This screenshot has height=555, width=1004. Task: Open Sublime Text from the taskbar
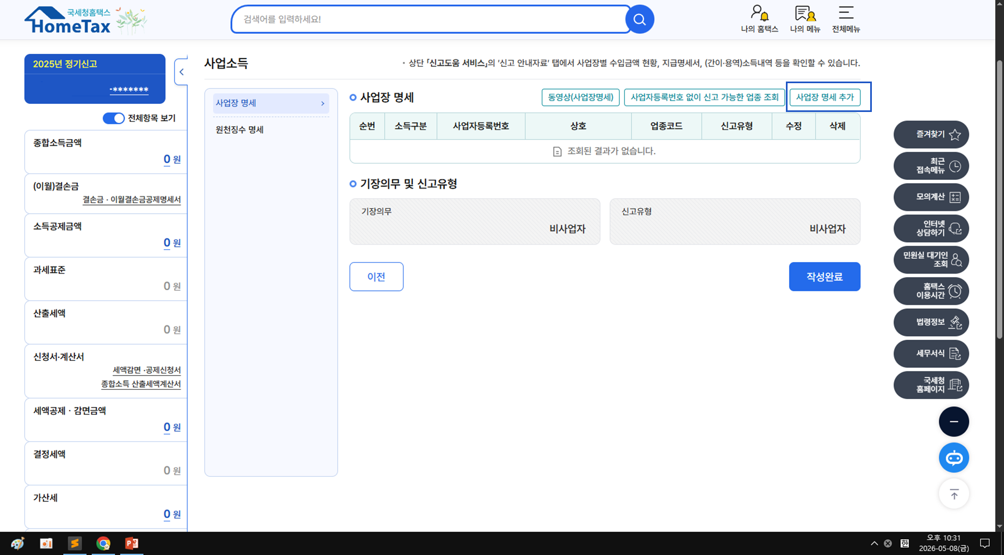pyautogui.click(x=75, y=543)
